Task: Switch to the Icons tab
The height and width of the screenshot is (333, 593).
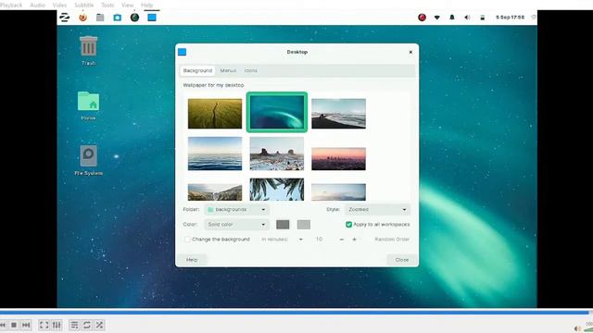Action: (x=251, y=70)
